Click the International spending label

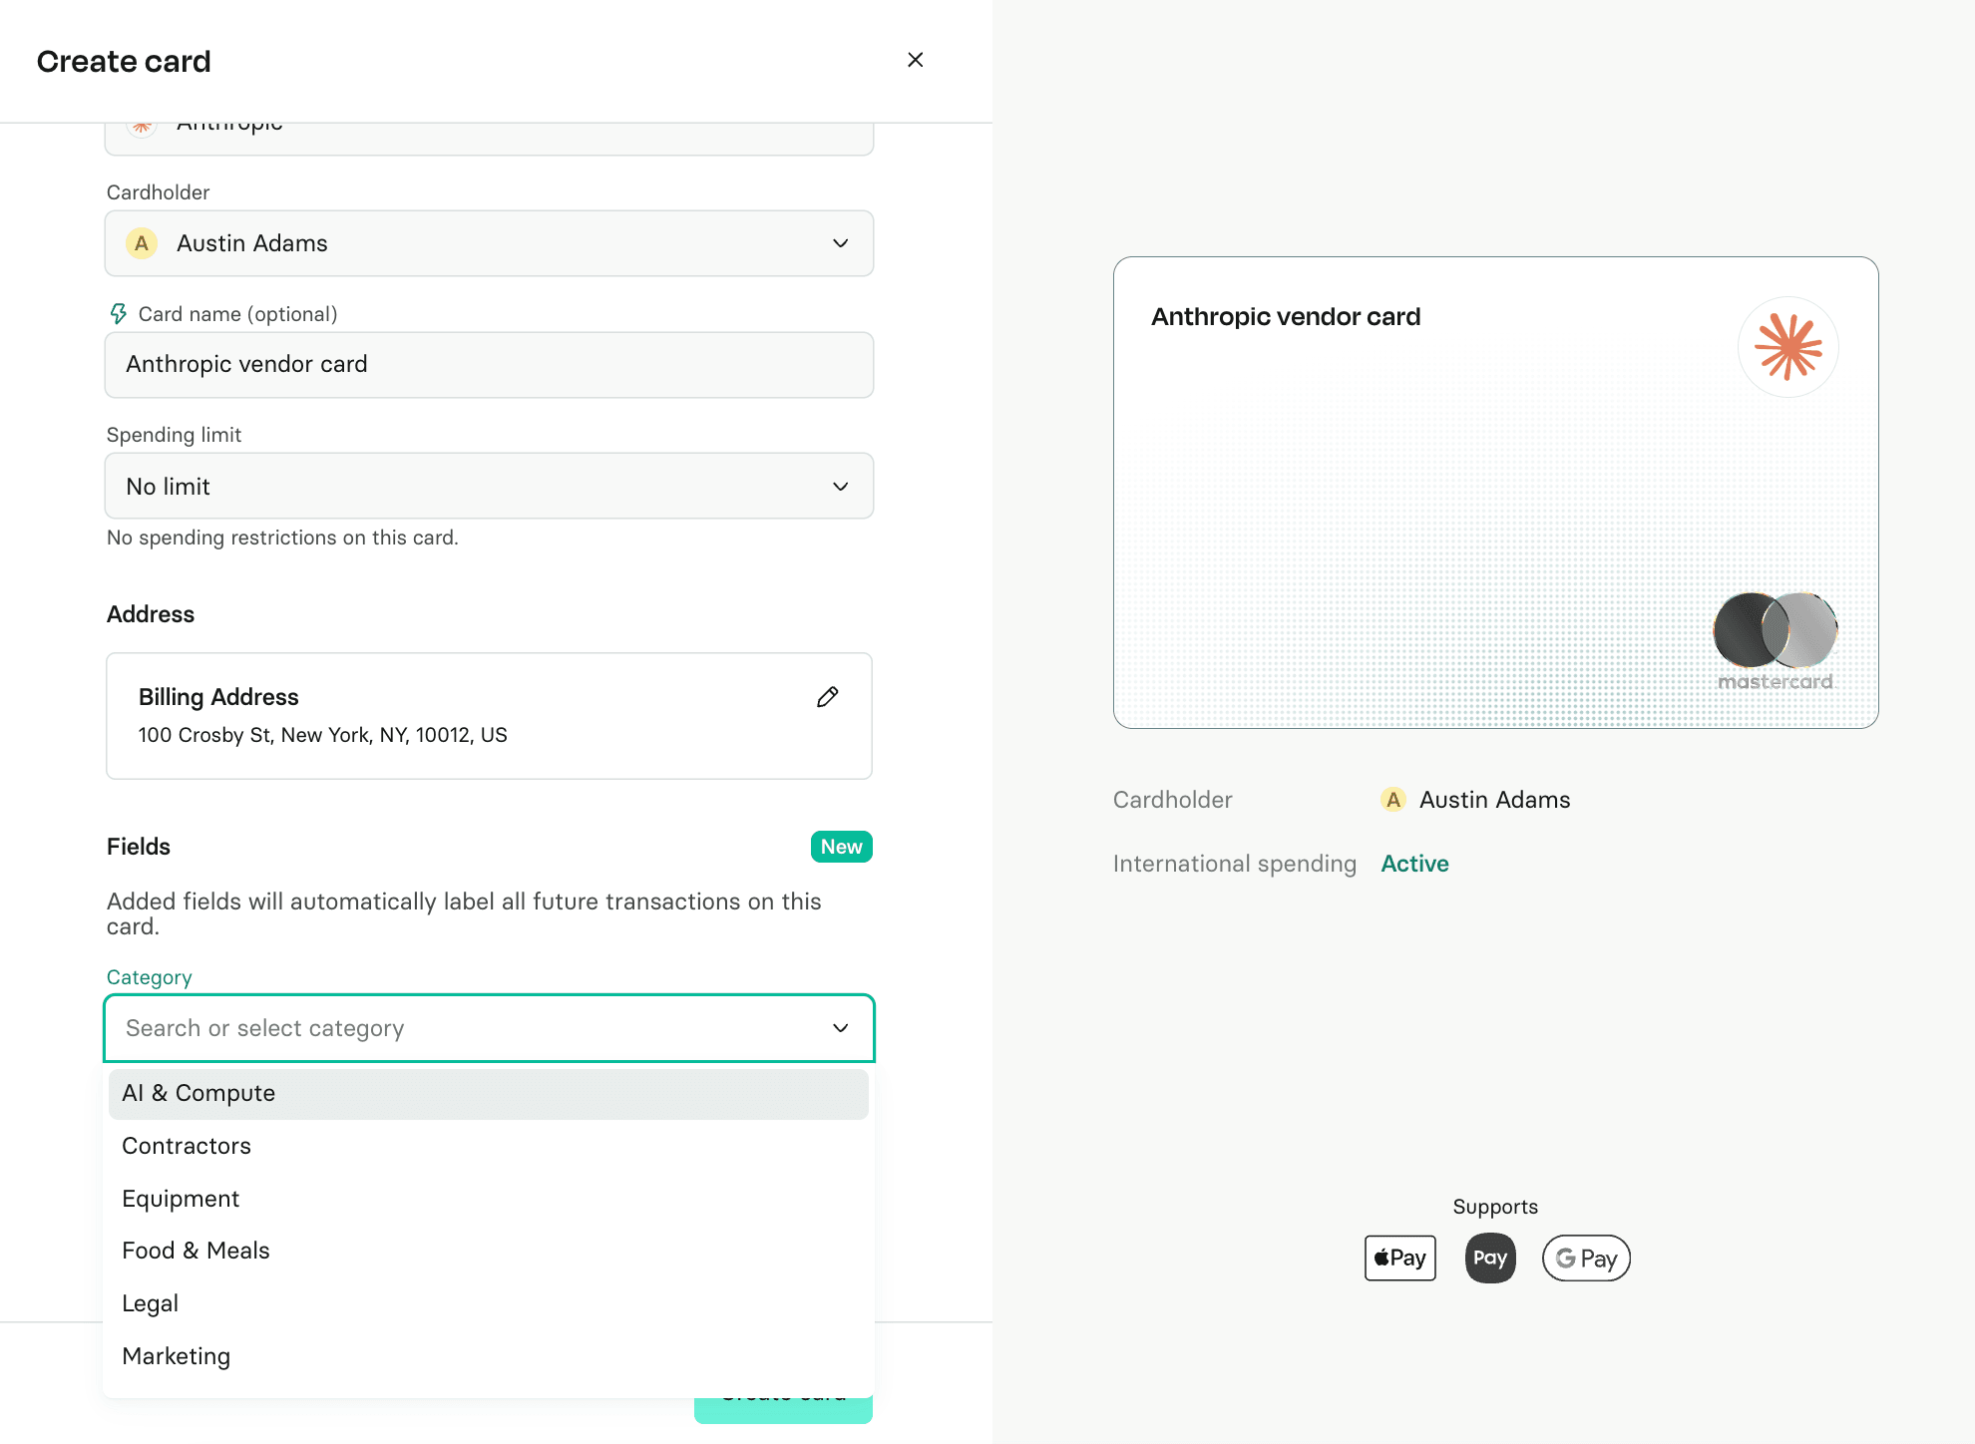pyautogui.click(x=1235, y=864)
